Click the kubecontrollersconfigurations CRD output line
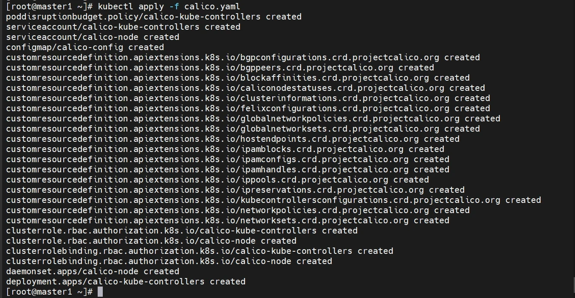The image size is (575, 298). coord(273,200)
